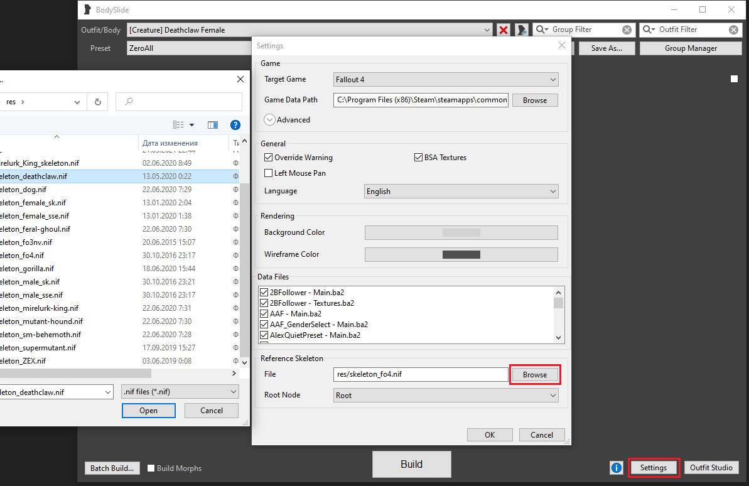Open the Batch Build dialog
This screenshot has height=486, width=749.
[x=112, y=468]
